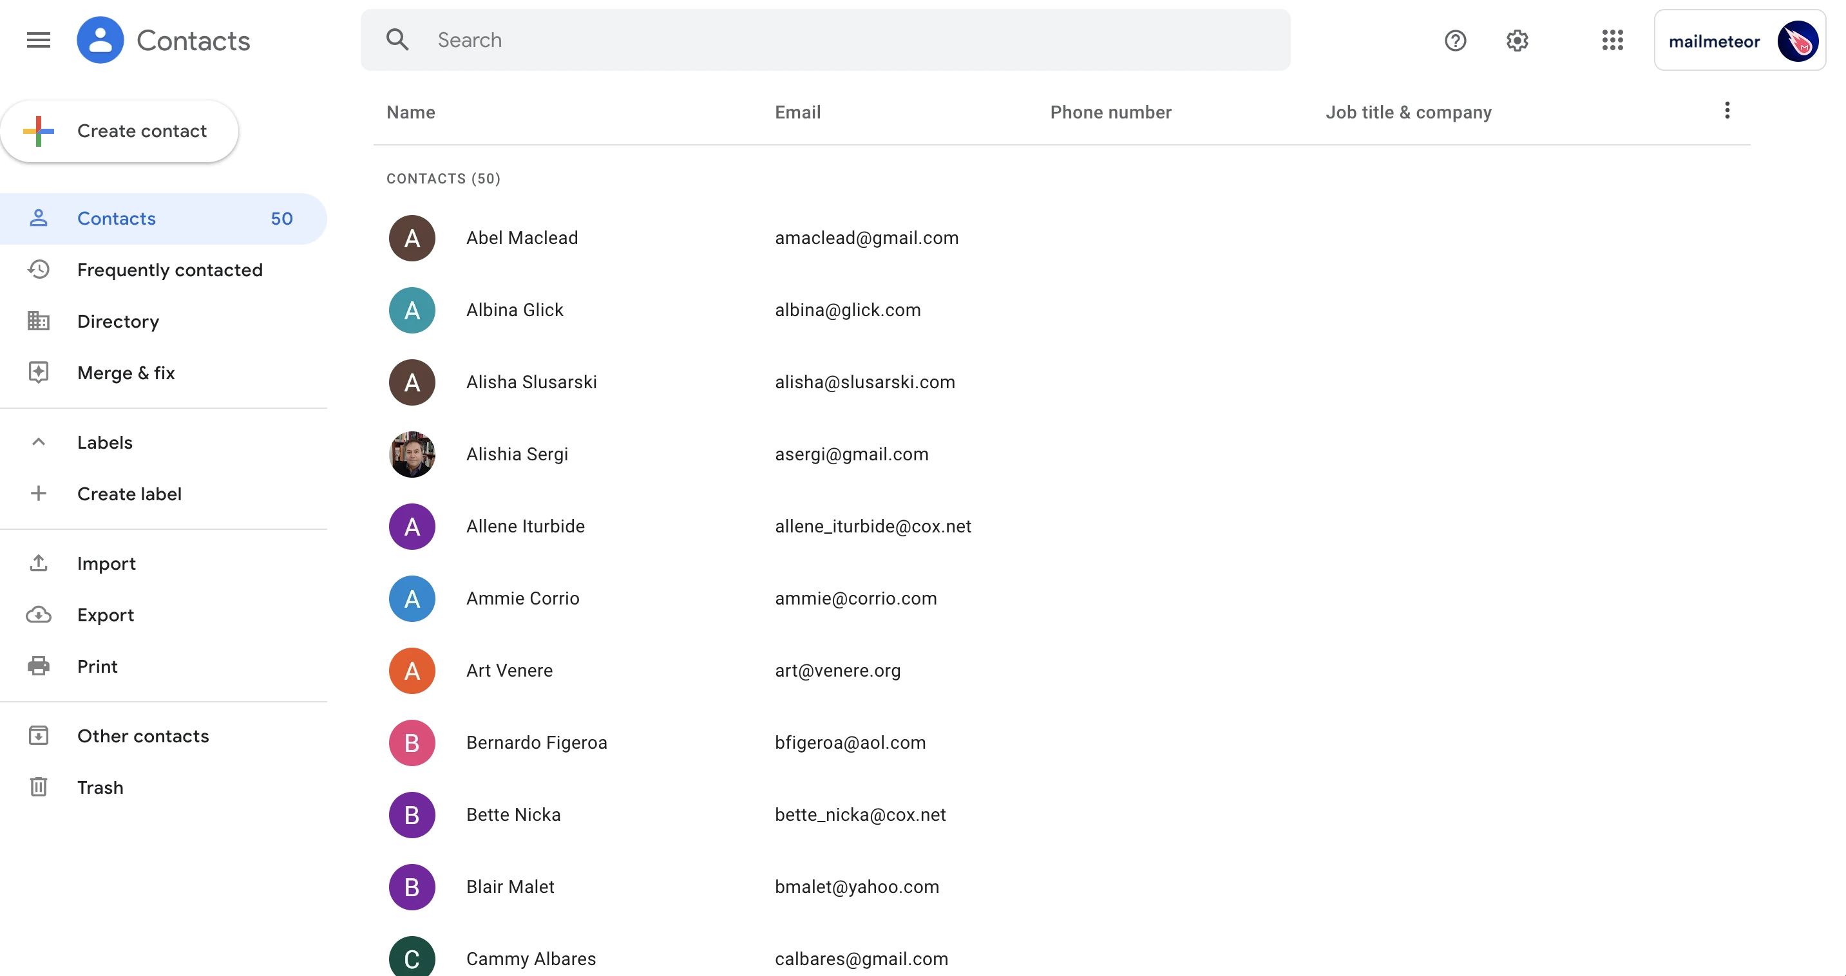The image size is (1846, 976).
Task: Open Merge & fix contacts tool
Action: pos(126,372)
